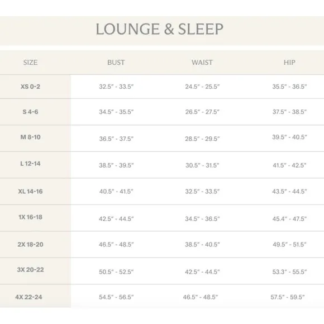
Task: Click the 4X 22-24 size row label
Action: point(28,297)
